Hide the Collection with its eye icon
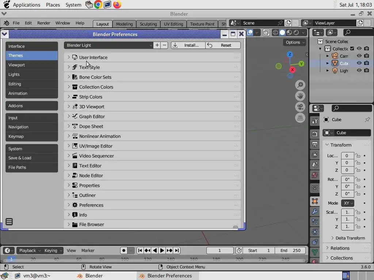 point(359,48)
